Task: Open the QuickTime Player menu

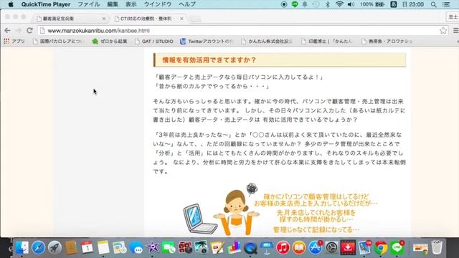Action: 46,4
